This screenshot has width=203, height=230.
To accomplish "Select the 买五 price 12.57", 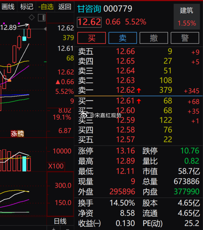I will (125, 139).
